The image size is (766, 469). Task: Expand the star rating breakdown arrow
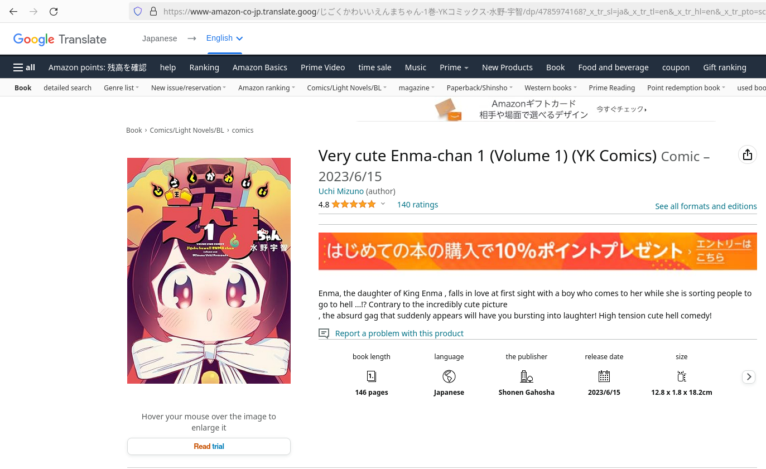click(x=383, y=204)
